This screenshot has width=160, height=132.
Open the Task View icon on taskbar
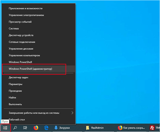tap(25, 128)
